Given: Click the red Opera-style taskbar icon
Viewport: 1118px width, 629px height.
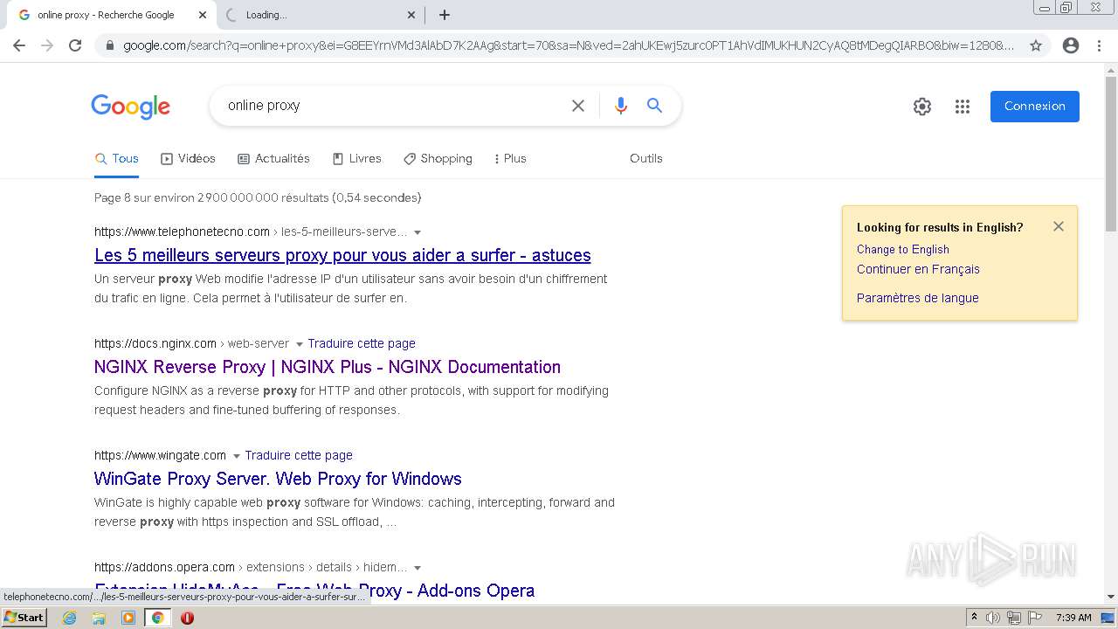Looking at the screenshot, I should [187, 618].
